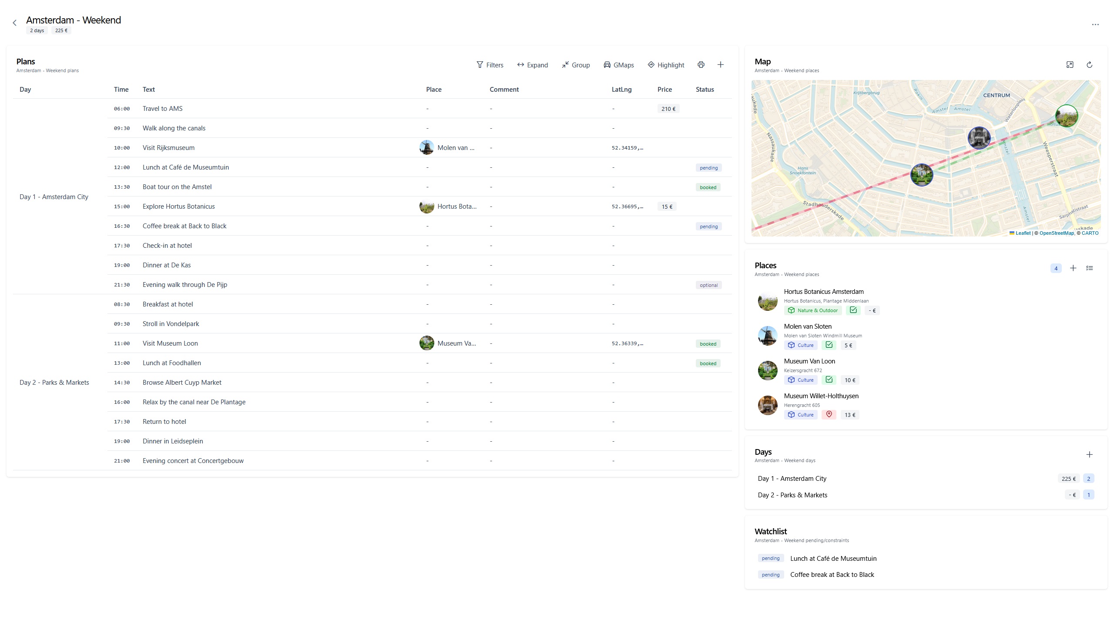Screen dimensions: 1114x626
Task: Click Expand in the Plans toolbar
Action: point(533,64)
